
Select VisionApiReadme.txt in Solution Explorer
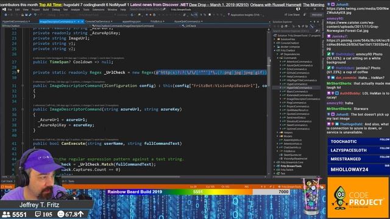click(295, 158)
